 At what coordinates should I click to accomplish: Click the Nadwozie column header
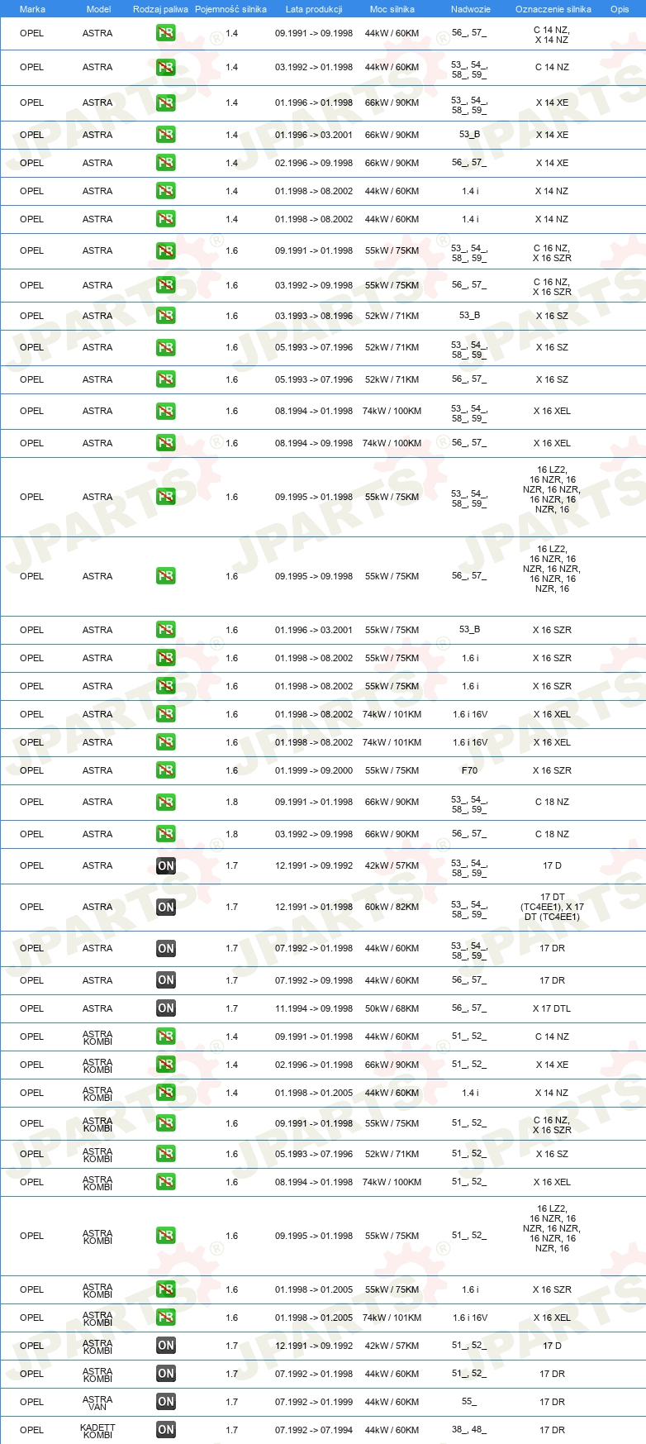point(471,9)
